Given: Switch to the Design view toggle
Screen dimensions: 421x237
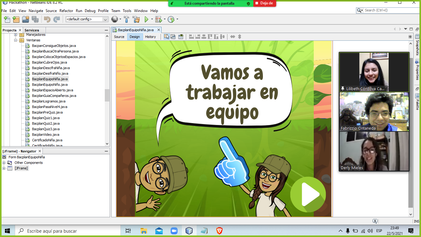Looking at the screenshot, I should tap(135, 37).
